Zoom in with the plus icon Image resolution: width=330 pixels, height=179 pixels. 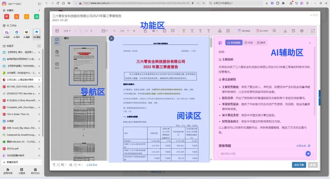[x=134, y=31]
